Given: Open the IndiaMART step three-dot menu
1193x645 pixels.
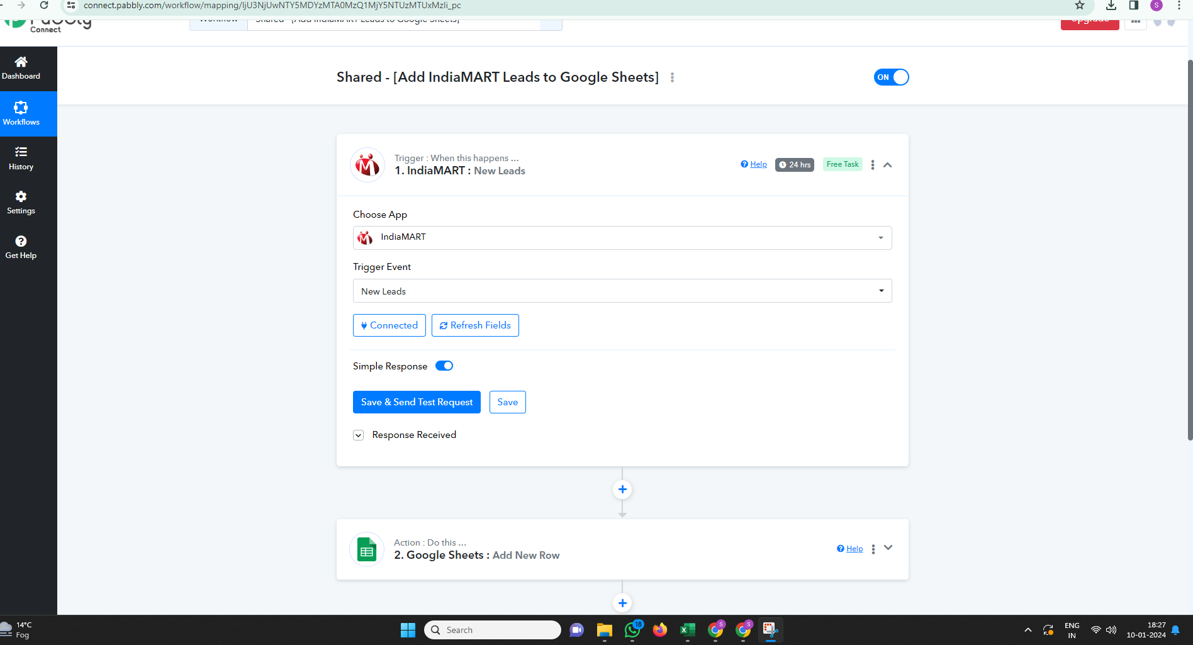Looking at the screenshot, I should (x=872, y=165).
